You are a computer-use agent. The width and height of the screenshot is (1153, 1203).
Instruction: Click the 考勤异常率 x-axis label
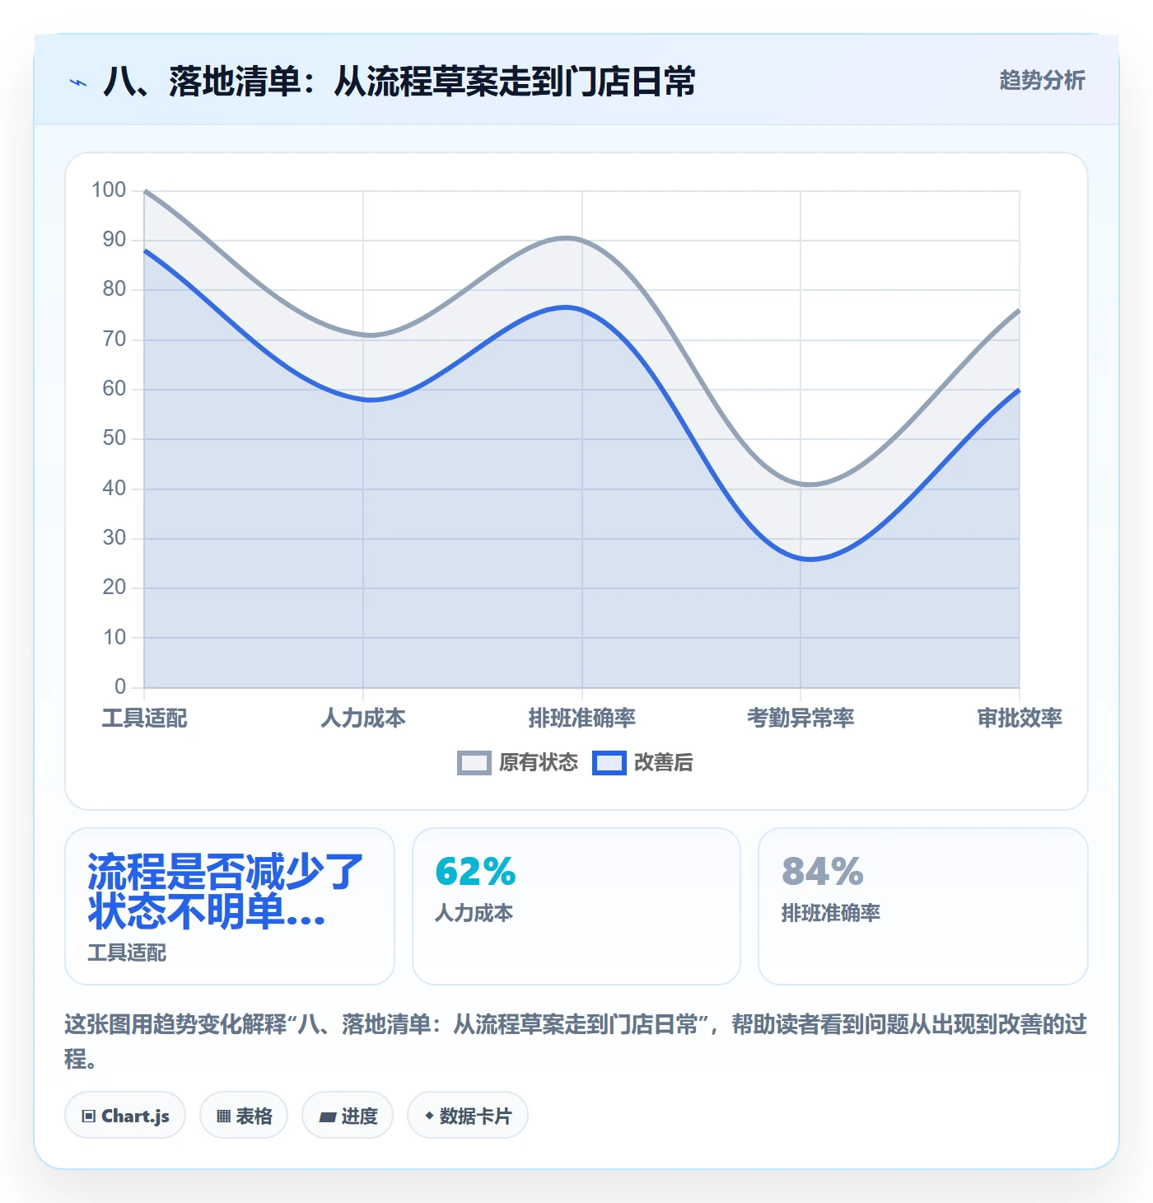coord(801,719)
